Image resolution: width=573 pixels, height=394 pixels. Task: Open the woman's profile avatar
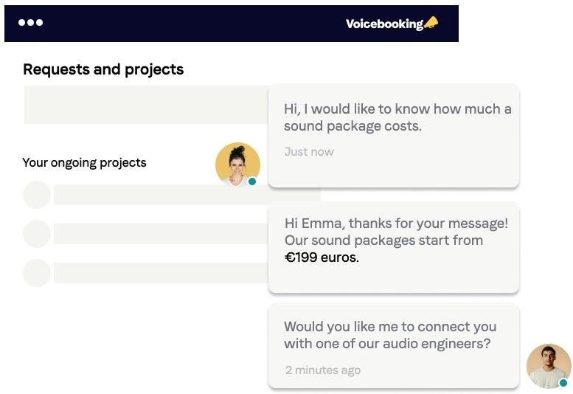click(x=237, y=163)
